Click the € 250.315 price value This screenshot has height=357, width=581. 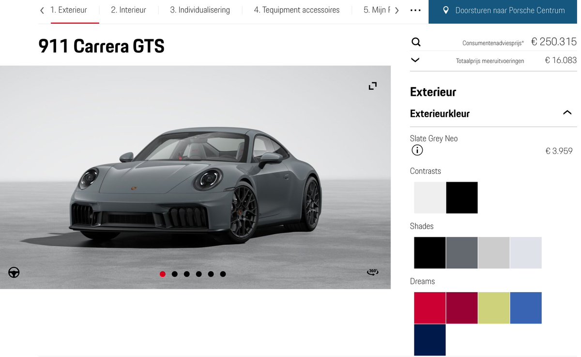[x=554, y=42]
